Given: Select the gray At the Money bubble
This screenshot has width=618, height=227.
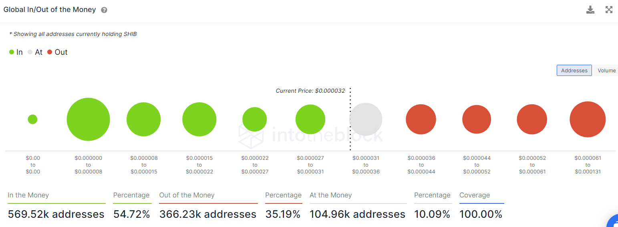Looking at the screenshot, I should pyautogui.click(x=366, y=119).
